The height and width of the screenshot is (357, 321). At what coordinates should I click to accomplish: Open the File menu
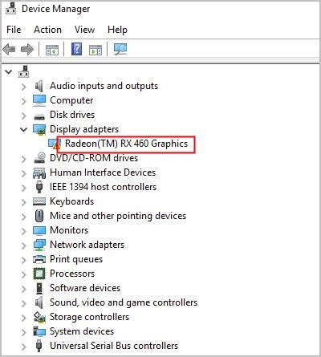(x=14, y=30)
